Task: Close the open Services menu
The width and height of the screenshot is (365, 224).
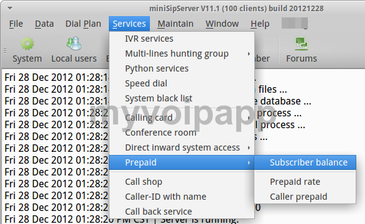Action: (129, 24)
